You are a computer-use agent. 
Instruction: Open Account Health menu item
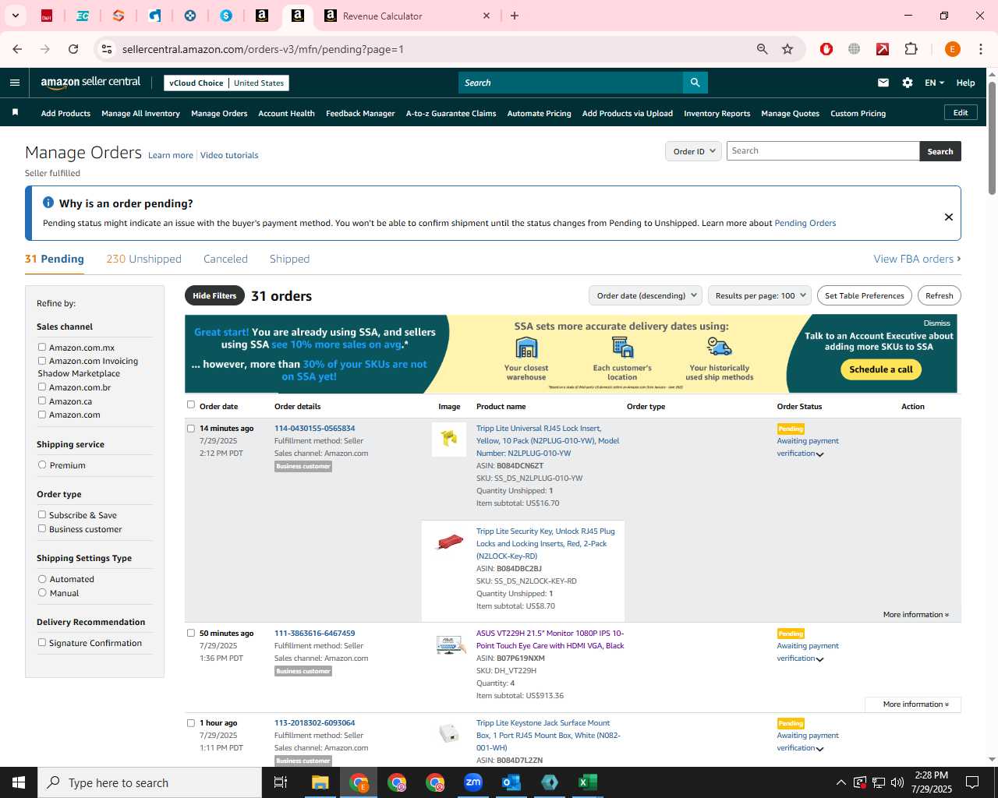(286, 114)
